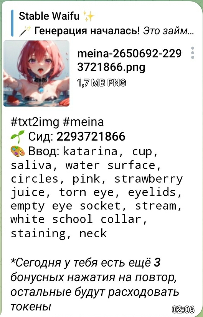Click the Ввод: label text
Screen dimensions: 203x317
tap(44, 152)
